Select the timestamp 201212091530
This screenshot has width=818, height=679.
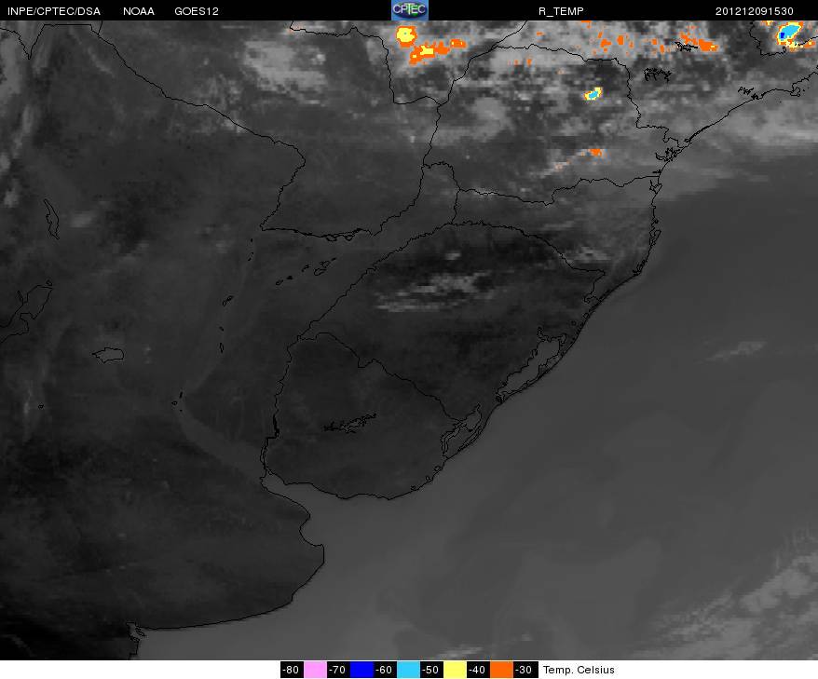point(755,11)
